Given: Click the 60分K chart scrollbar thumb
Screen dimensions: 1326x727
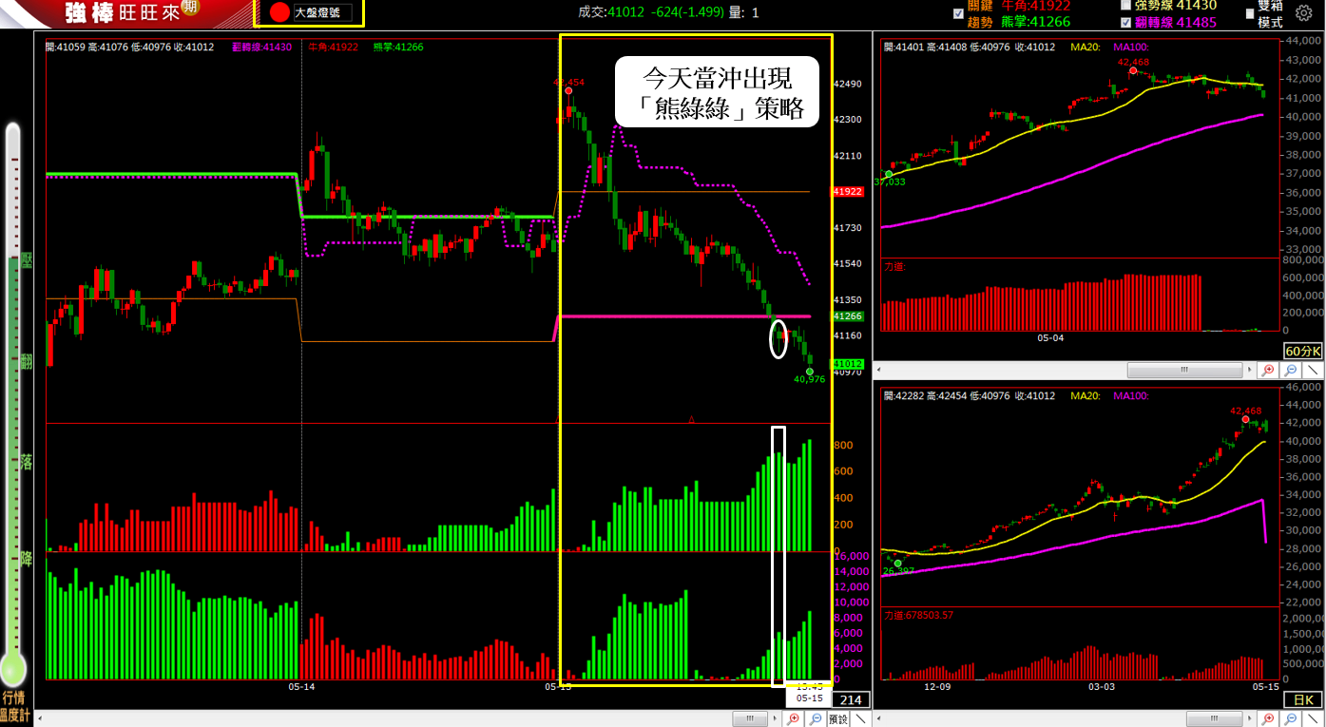Looking at the screenshot, I should click(1183, 370).
